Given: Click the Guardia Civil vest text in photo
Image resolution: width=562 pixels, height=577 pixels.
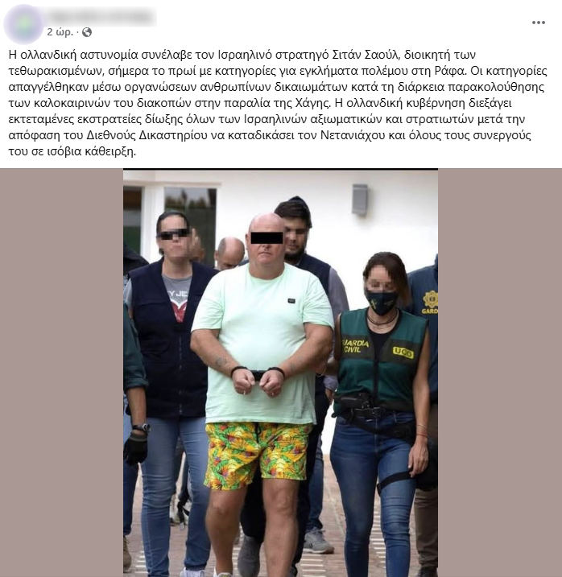Looking at the screenshot, I should tap(356, 345).
